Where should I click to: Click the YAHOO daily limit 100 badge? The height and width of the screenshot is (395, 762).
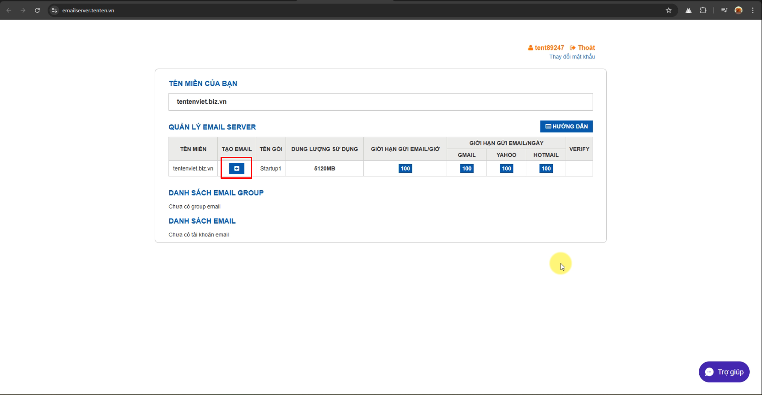pos(507,168)
